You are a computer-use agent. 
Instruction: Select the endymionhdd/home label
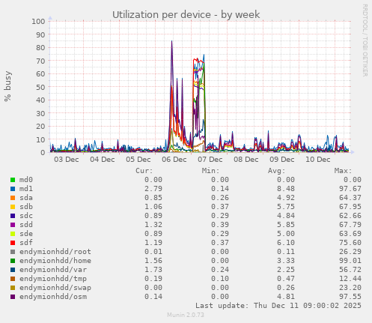(55, 261)
